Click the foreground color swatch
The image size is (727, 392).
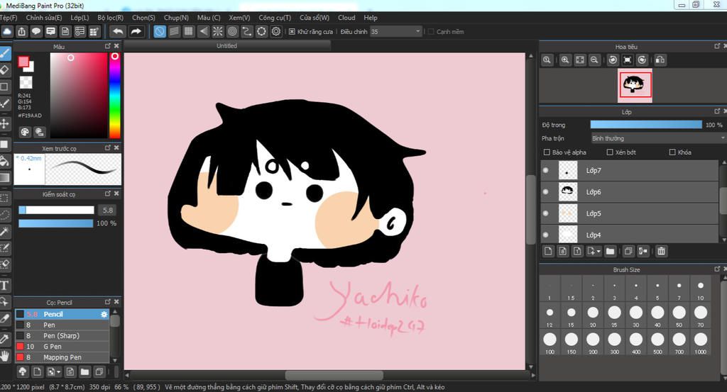coord(23,62)
